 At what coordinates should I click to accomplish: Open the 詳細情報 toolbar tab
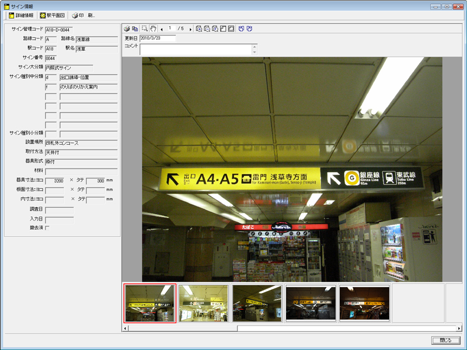click(20, 15)
